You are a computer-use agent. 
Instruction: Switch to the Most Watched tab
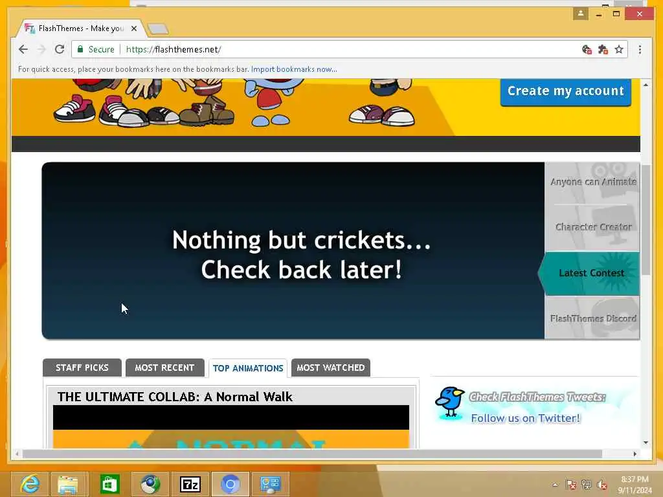[331, 368]
